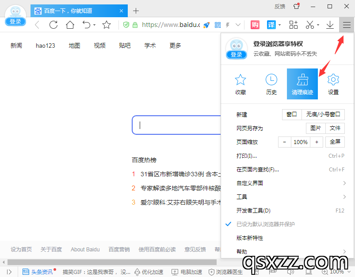Click the 反馈 feedback link in title bar
The height and width of the screenshot is (277, 355).
tap(279, 6)
